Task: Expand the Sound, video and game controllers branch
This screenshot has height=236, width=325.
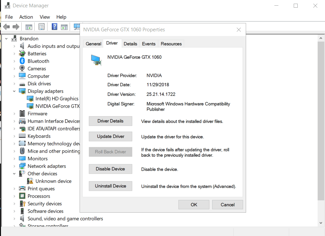Action: tap(14, 219)
